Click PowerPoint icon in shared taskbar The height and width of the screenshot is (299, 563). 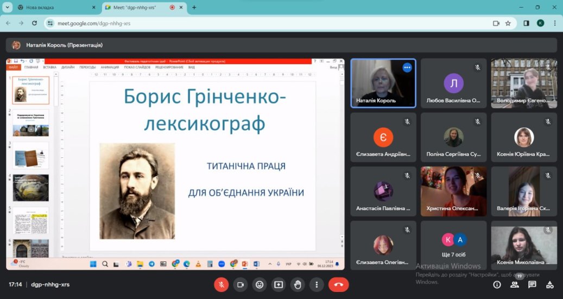pyautogui.click(x=245, y=264)
